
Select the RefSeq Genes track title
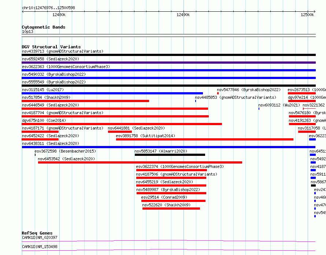(37, 233)
